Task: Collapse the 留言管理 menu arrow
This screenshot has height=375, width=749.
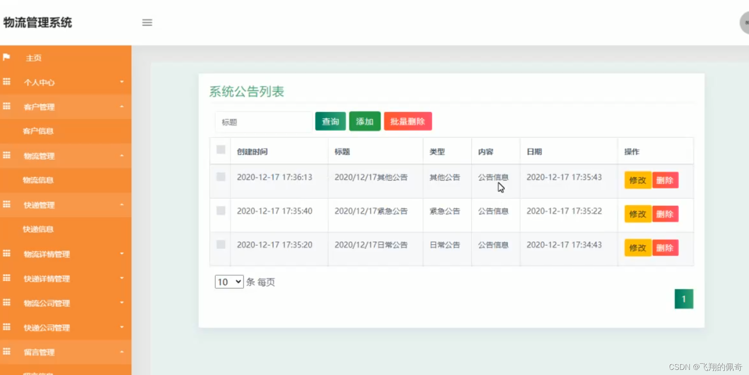Action: tap(122, 352)
